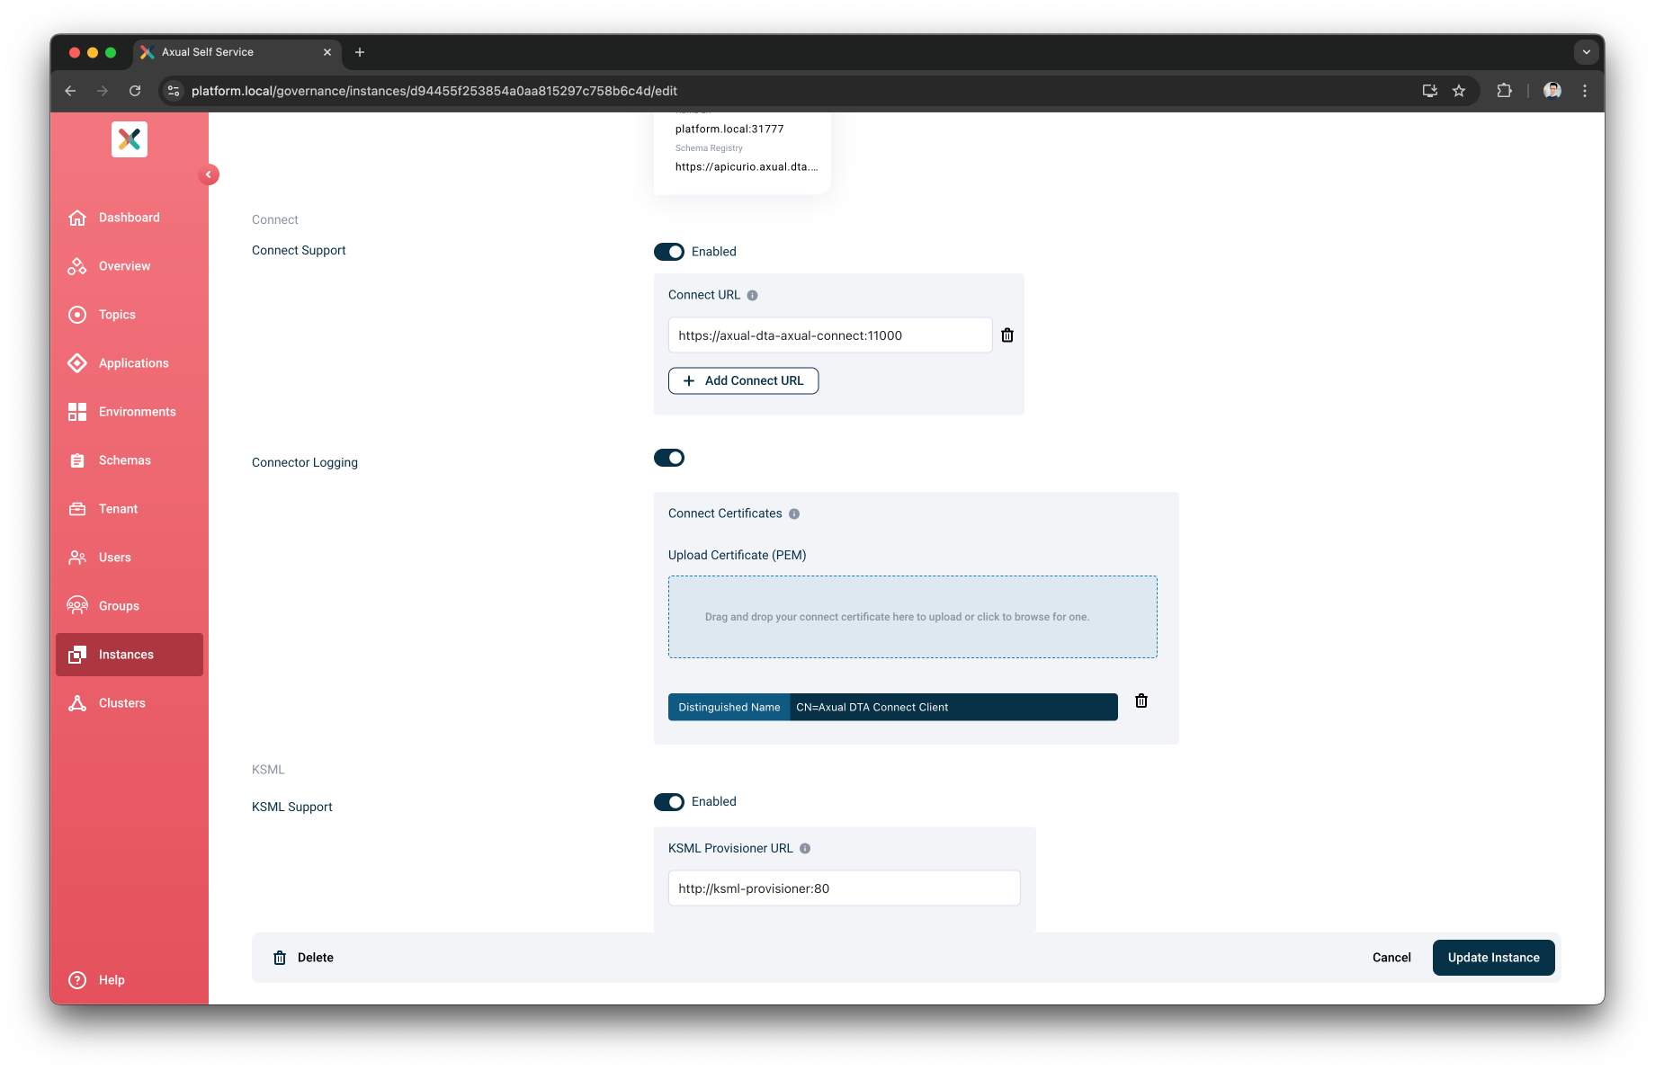Select the Axual Self Service tab
Viewport: 1655px width, 1071px height.
click(237, 52)
